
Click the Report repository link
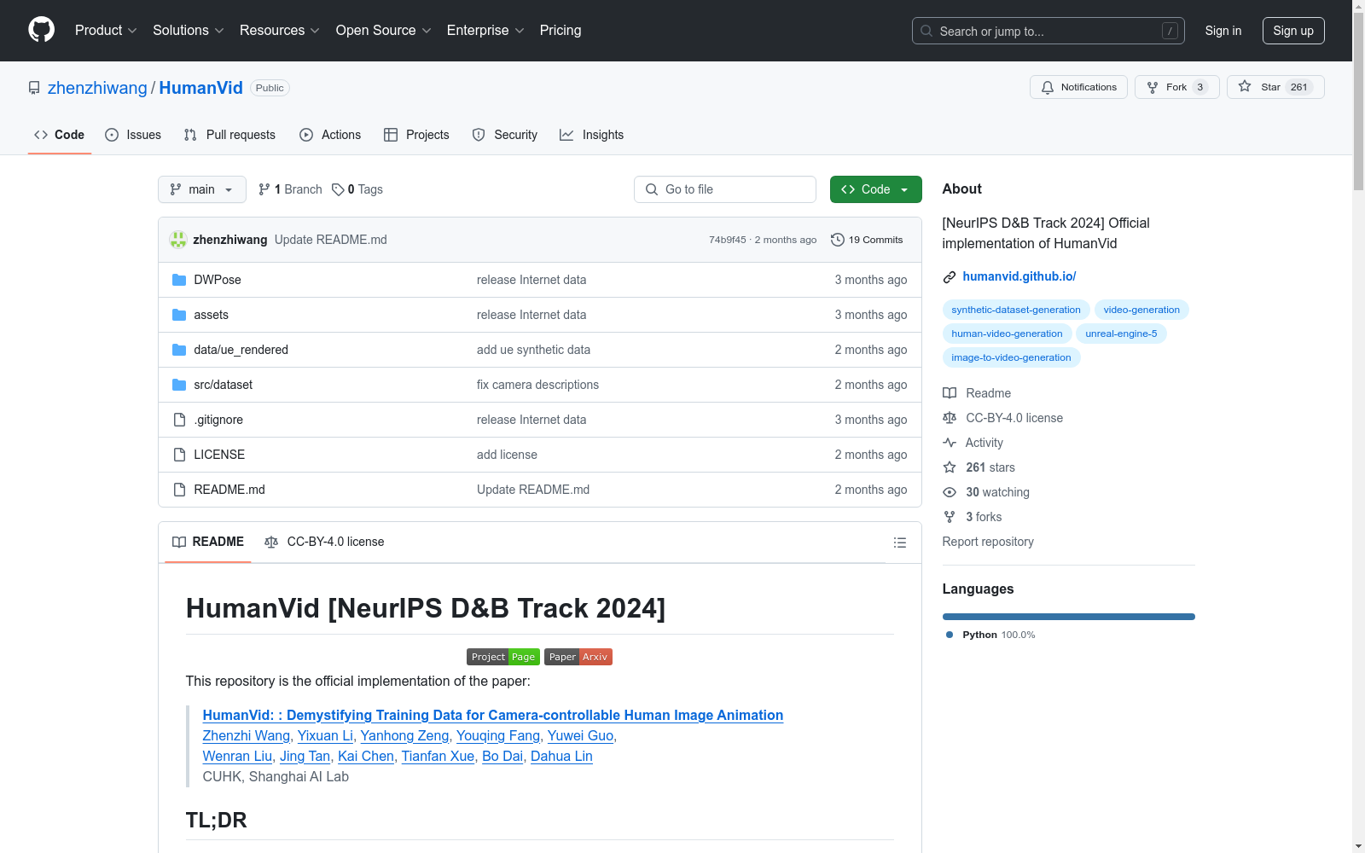coord(988,542)
